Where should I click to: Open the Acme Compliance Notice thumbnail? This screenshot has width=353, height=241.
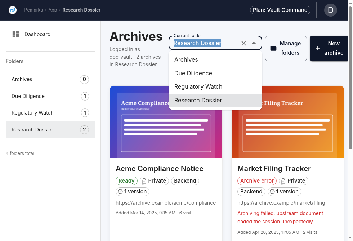166,122
